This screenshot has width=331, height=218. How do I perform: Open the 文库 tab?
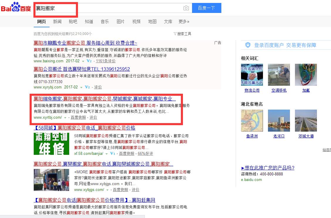168,21
